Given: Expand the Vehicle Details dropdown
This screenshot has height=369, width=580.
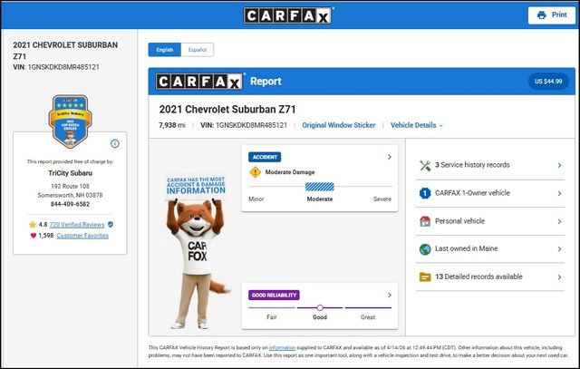Looking at the screenshot, I should point(417,125).
